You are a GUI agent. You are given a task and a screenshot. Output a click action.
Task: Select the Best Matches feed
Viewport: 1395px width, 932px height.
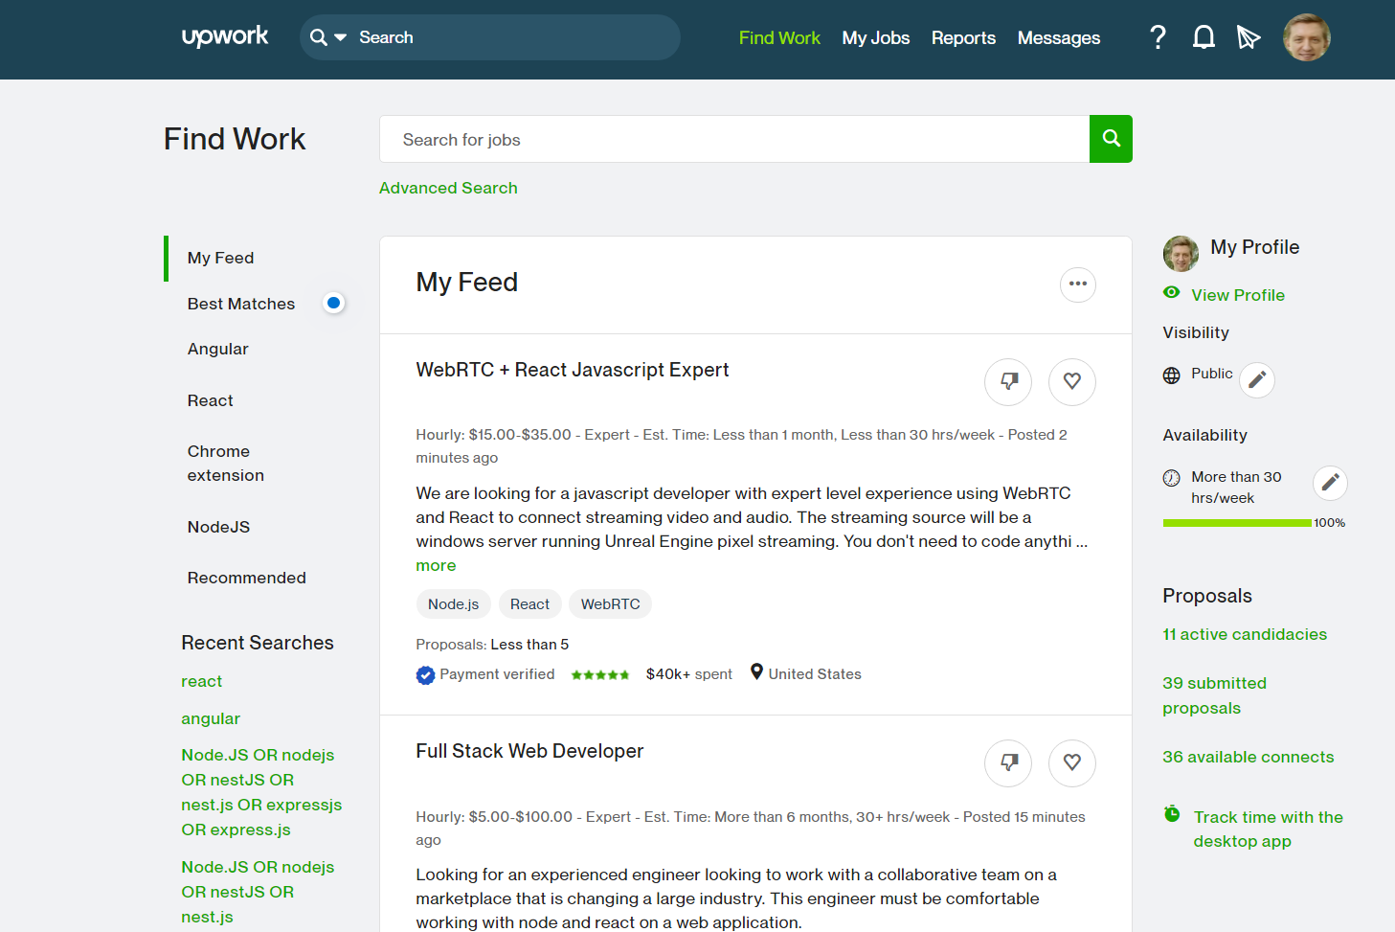[241, 304]
